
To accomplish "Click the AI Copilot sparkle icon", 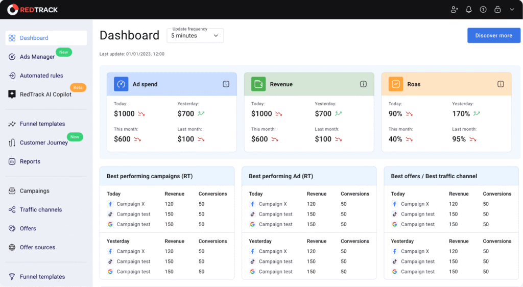I will 12,94.
